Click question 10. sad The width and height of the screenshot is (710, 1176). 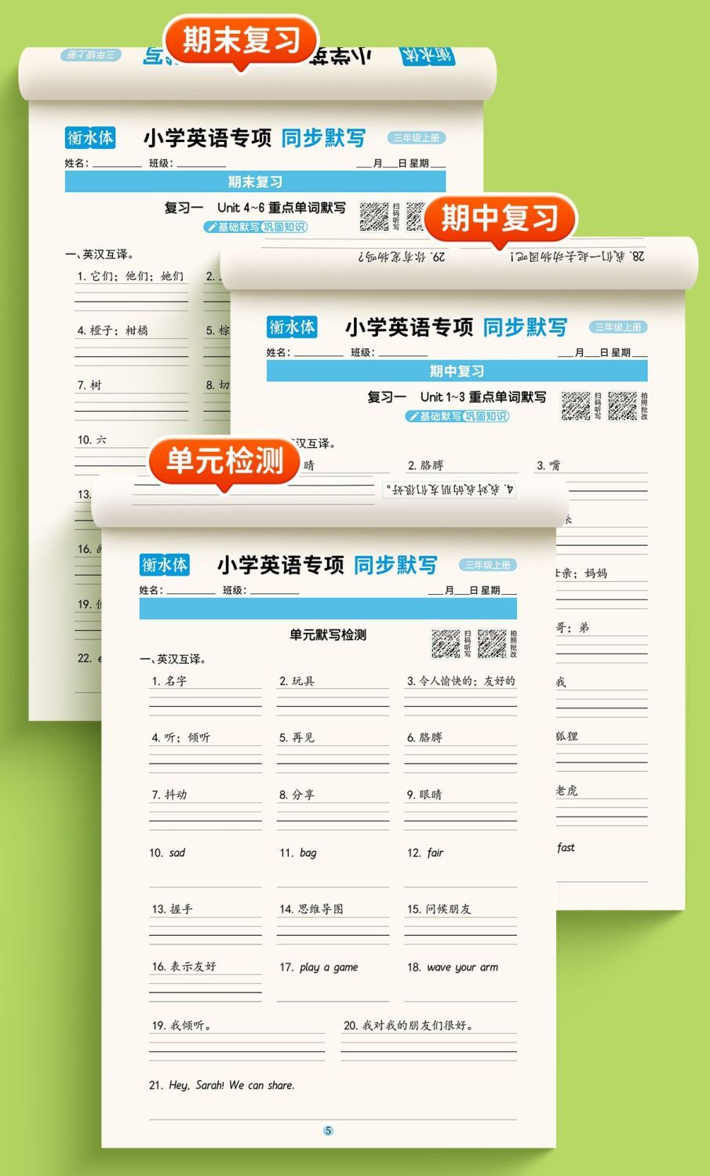pyautogui.click(x=167, y=853)
